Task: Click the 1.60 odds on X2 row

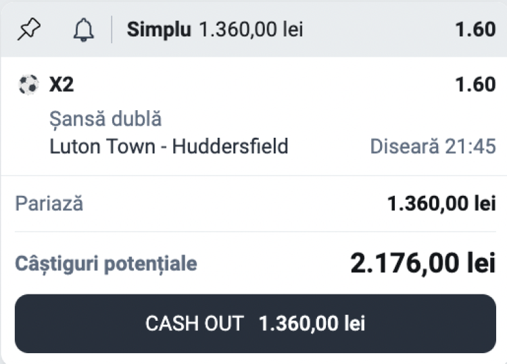Action: (x=475, y=85)
